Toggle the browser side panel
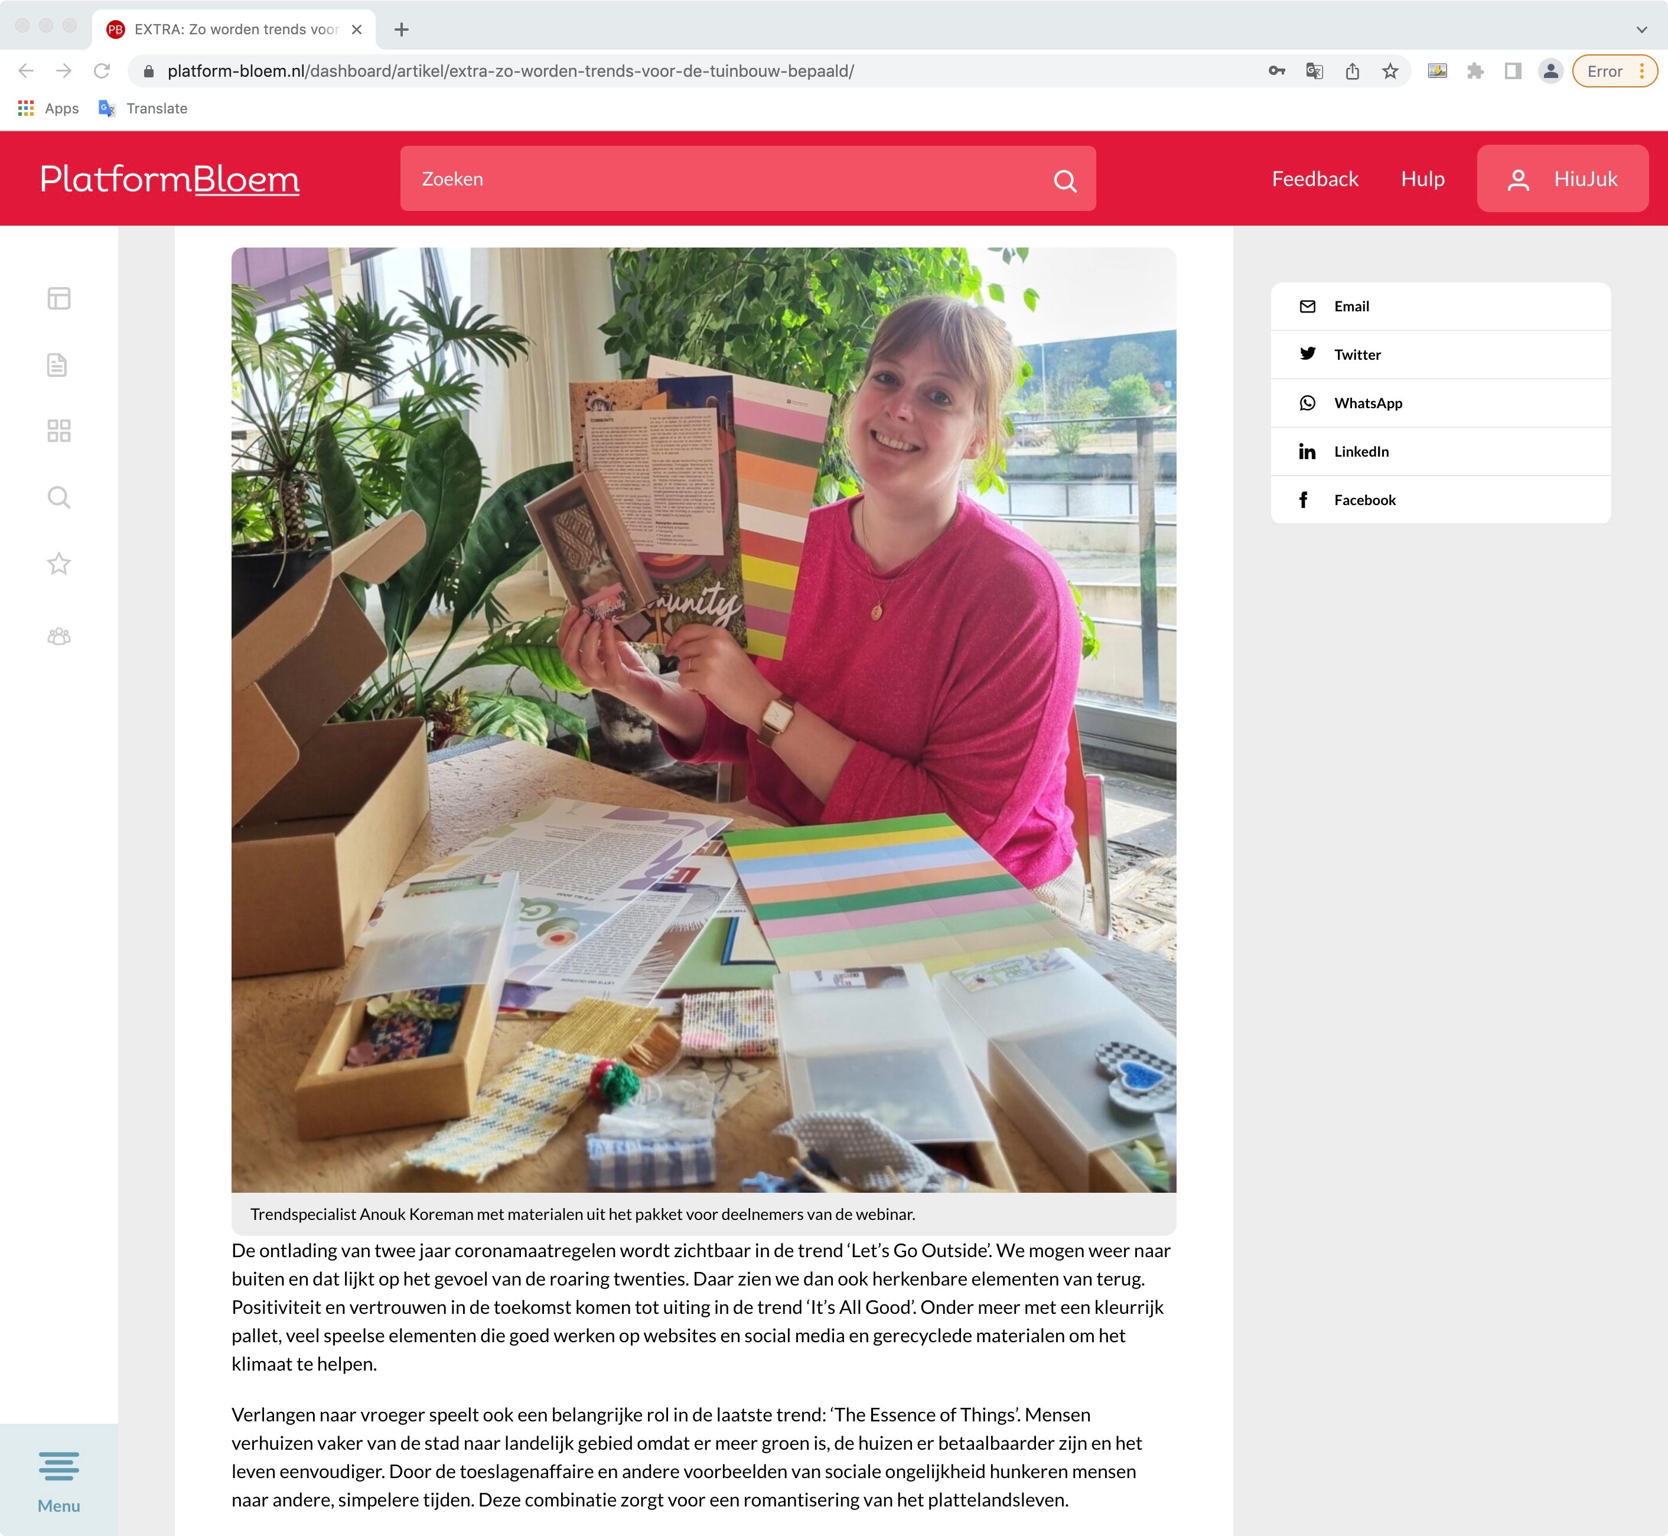1668x1536 pixels. point(1513,71)
